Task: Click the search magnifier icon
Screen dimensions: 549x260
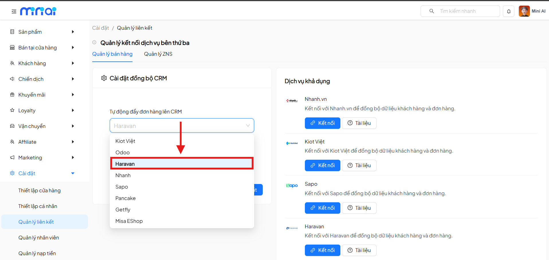Action: tap(431, 11)
